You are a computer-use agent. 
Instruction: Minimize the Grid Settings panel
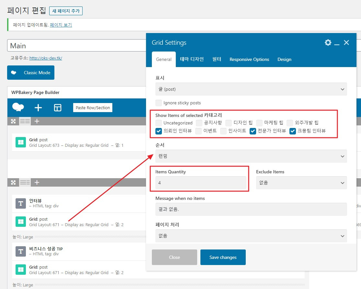337,44
